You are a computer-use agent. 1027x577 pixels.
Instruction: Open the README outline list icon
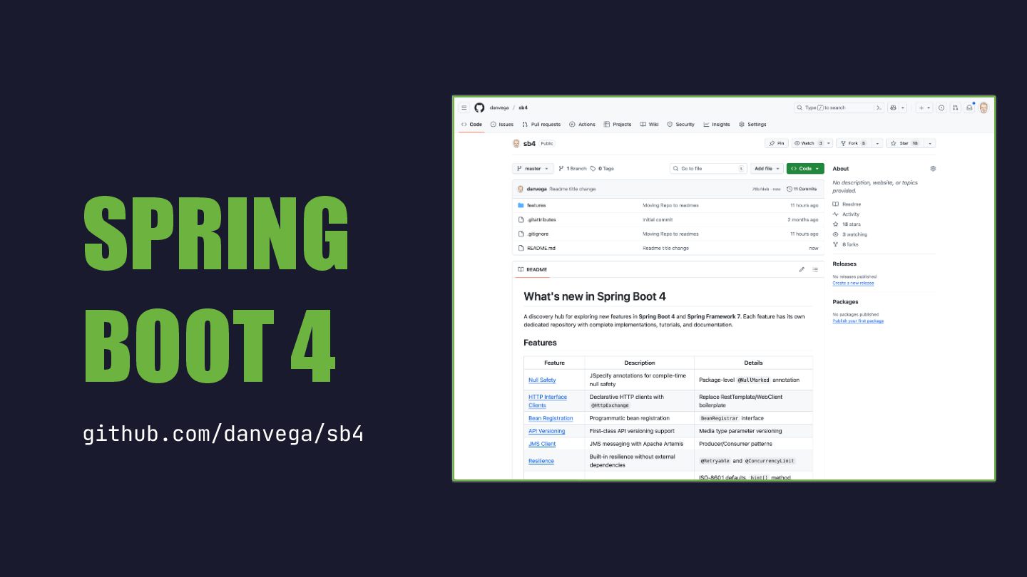pyautogui.click(x=815, y=269)
